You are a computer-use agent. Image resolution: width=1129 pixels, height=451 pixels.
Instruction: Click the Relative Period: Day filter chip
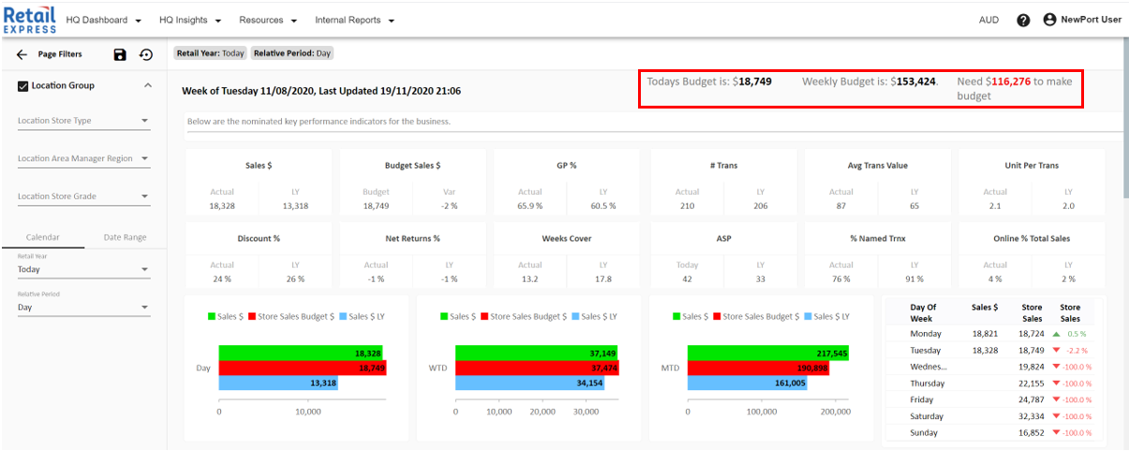[291, 53]
